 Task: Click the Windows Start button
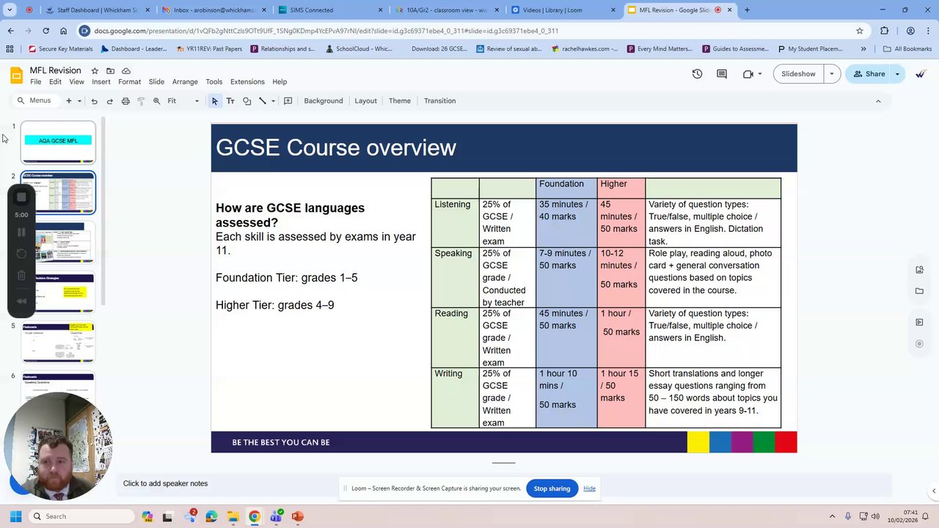tap(15, 516)
